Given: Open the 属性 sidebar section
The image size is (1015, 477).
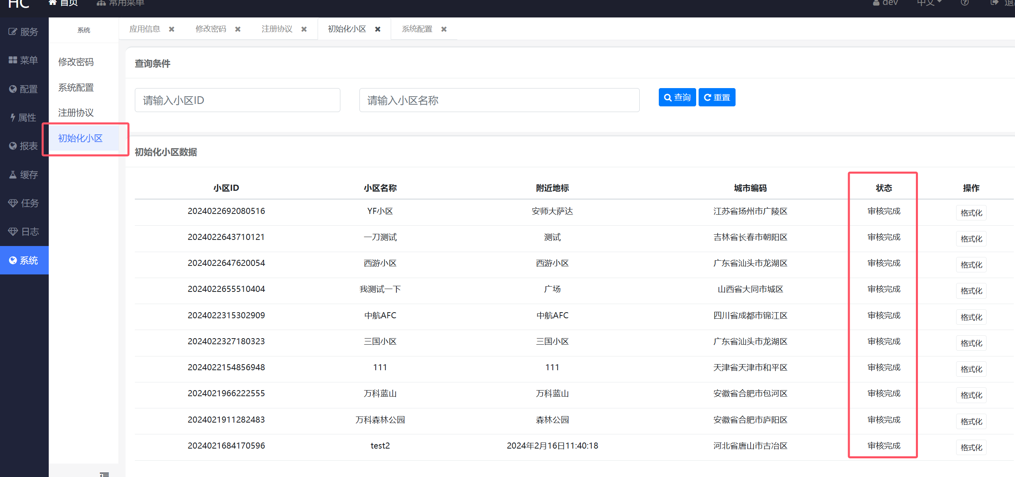Looking at the screenshot, I should pos(24,117).
